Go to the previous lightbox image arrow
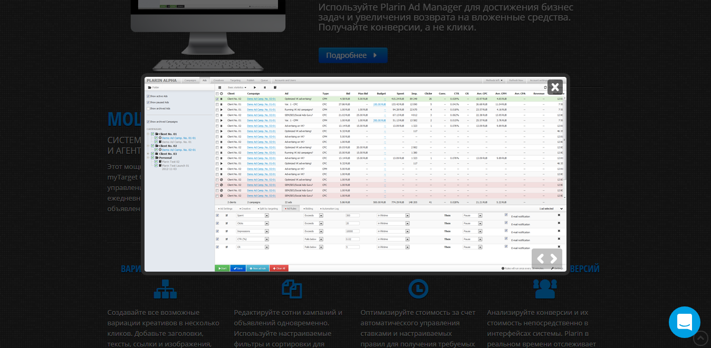This screenshot has width=711, height=348. pyautogui.click(x=540, y=258)
